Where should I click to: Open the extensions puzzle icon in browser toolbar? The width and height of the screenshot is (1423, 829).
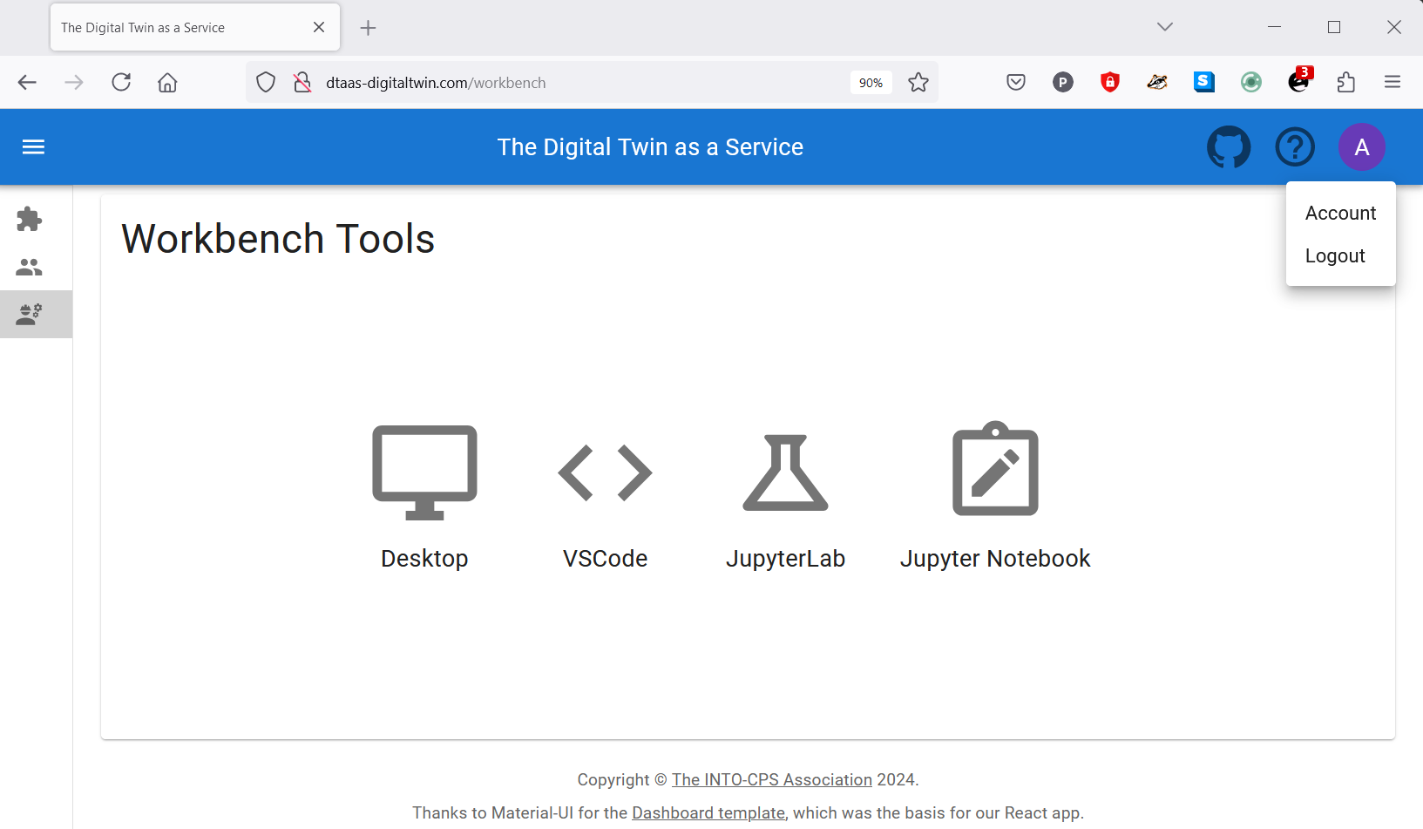tap(1345, 82)
